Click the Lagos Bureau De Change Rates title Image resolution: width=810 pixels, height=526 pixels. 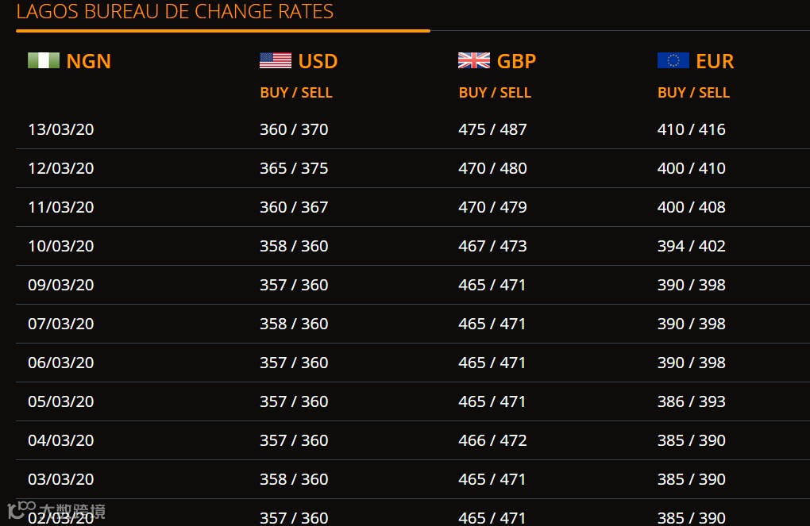pyautogui.click(x=175, y=12)
